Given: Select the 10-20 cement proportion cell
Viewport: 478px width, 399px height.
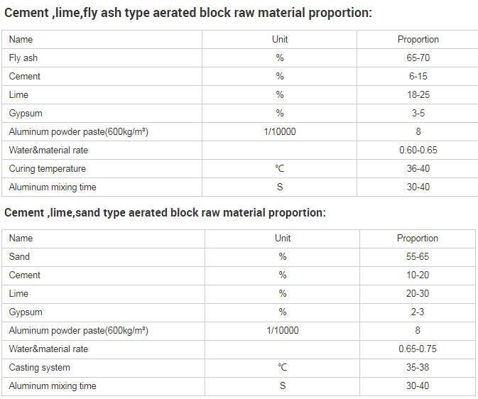Looking at the screenshot, I should 418,275.
